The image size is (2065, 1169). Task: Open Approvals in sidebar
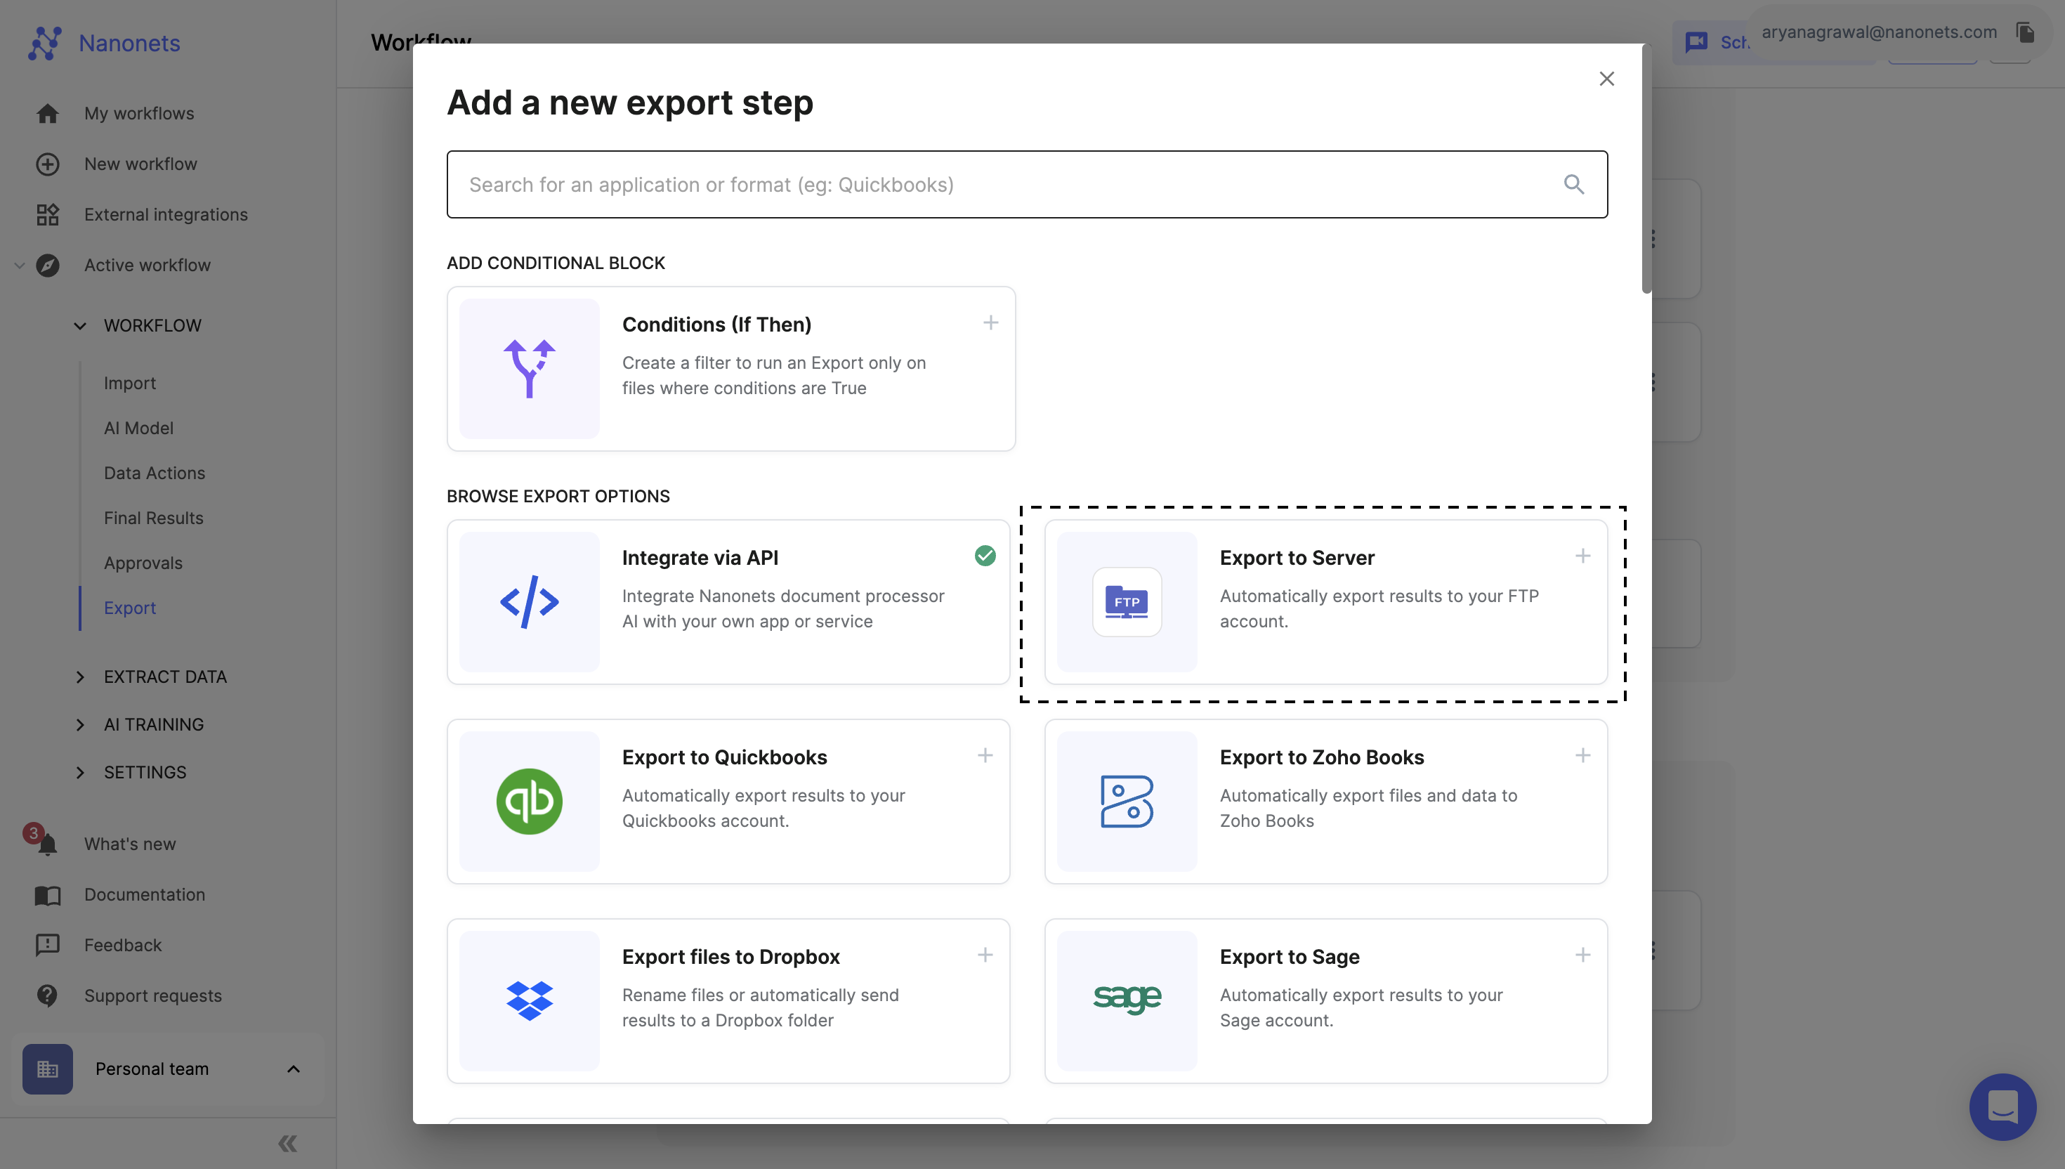coord(144,563)
